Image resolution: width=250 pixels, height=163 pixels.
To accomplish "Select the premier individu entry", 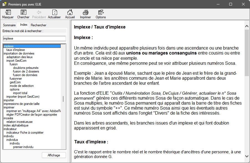I will [23, 147].
